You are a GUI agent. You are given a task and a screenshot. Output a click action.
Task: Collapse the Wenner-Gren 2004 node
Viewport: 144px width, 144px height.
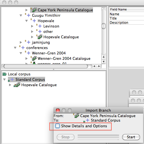[x=21, y=53]
